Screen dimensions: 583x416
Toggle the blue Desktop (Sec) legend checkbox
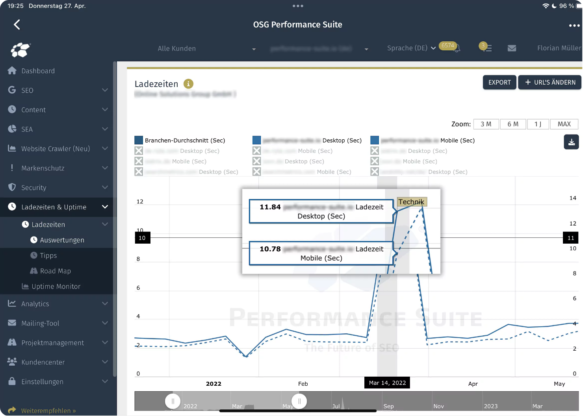coord(257,141)
